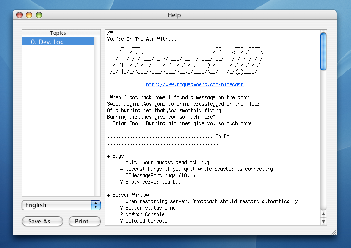Click '? Better status Line' text
The width and height of the screenshot is (351, 248).
point(148,208)
